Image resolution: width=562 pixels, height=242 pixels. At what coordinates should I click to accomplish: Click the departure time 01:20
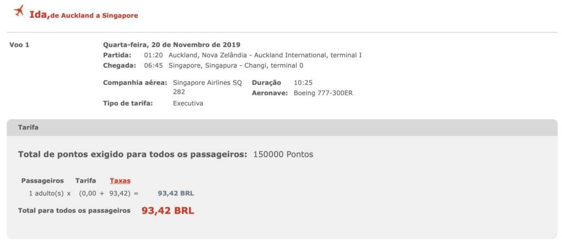point(154,55)
